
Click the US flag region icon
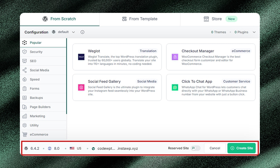pos(72,148)
